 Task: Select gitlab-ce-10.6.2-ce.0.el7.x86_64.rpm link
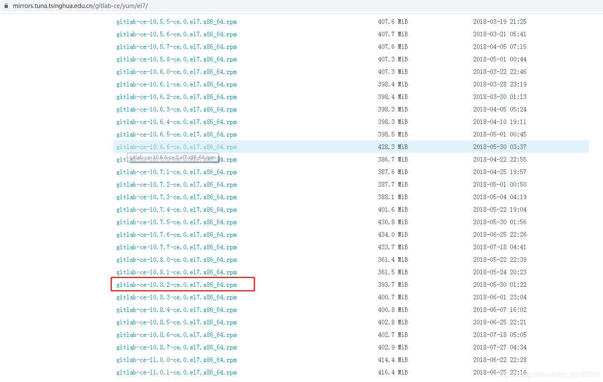pos(177,97)
